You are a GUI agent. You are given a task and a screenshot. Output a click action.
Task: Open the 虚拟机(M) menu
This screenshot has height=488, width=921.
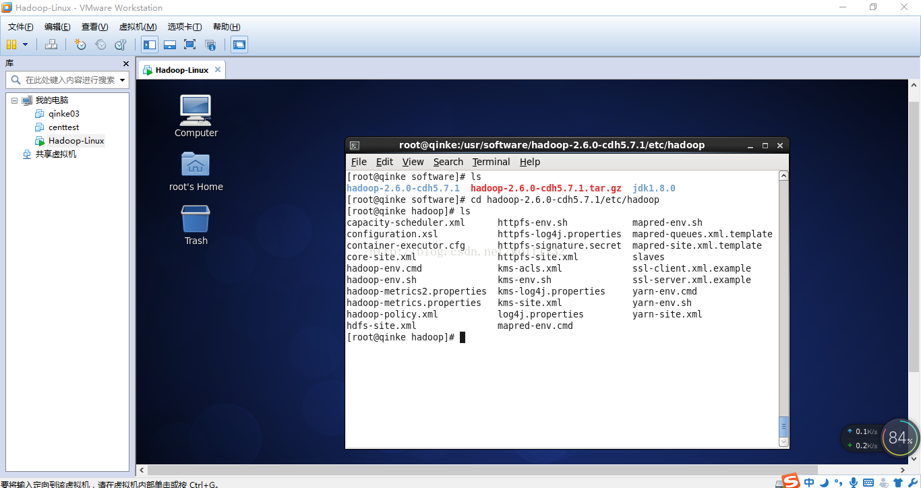tap(138, 27)
